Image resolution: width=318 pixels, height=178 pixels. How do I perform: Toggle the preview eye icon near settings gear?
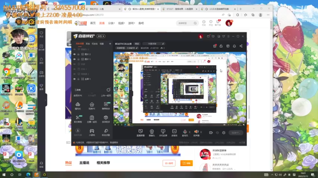(217, 133)
